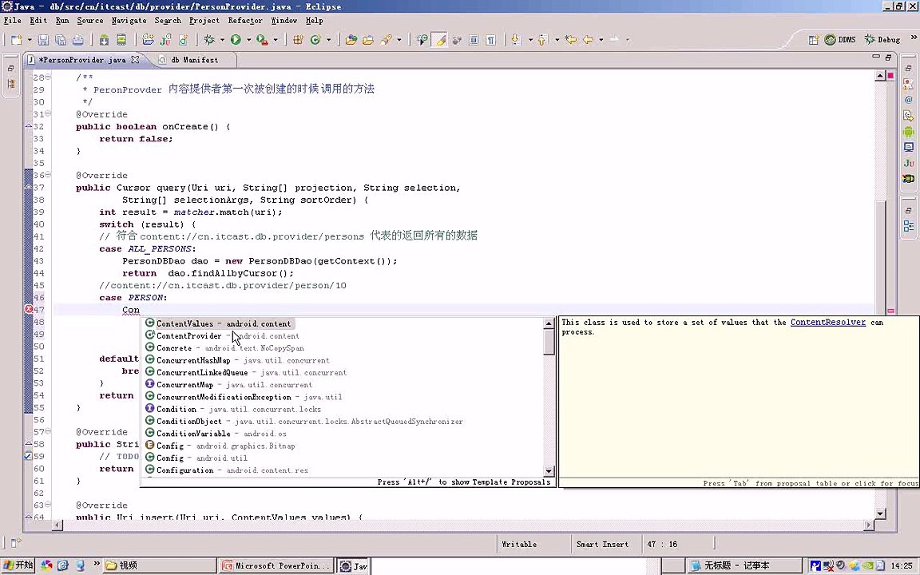Collapse the query method at line 36
The width and height of the screenshot is (920, 575).
(48, 175)
